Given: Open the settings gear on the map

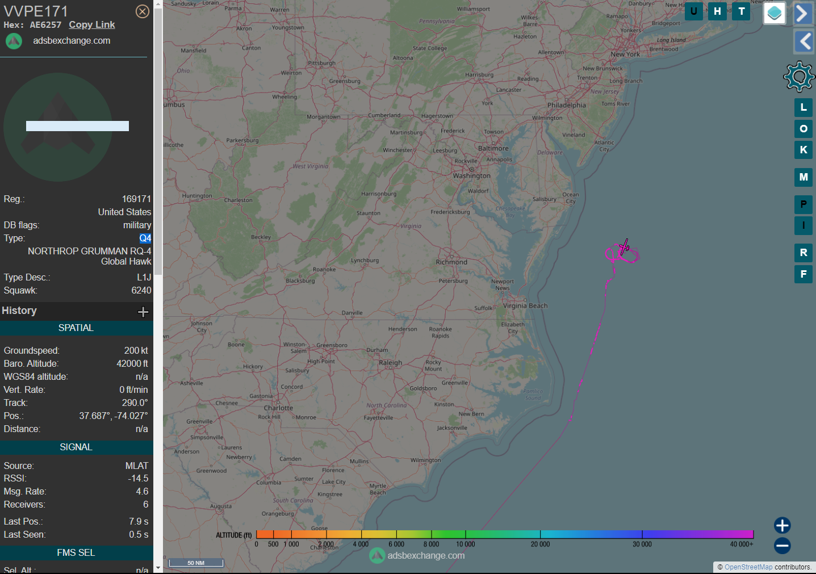Looking at the screenshot, I should coord(799,76).
